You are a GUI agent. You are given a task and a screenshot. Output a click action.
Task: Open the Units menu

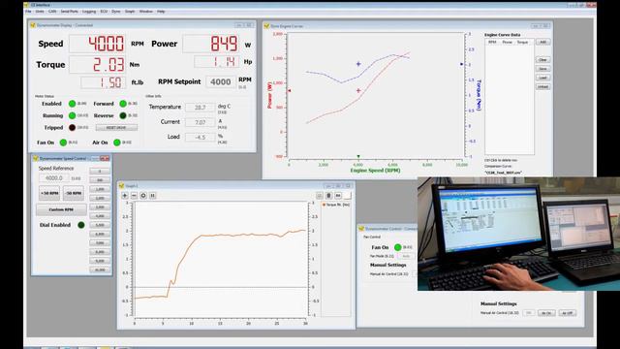click(x=40, y=12)
